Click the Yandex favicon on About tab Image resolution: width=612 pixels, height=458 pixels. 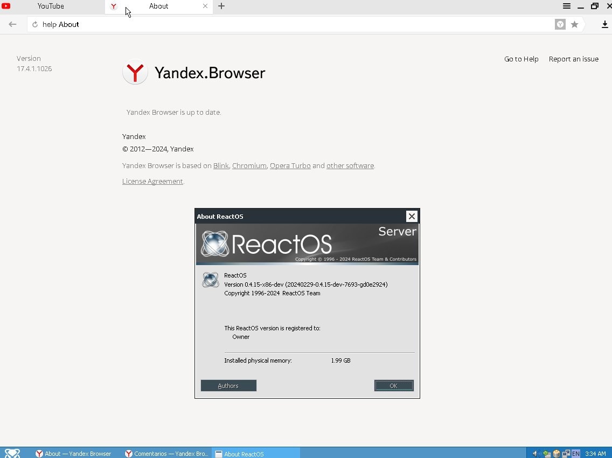point(114,6)
